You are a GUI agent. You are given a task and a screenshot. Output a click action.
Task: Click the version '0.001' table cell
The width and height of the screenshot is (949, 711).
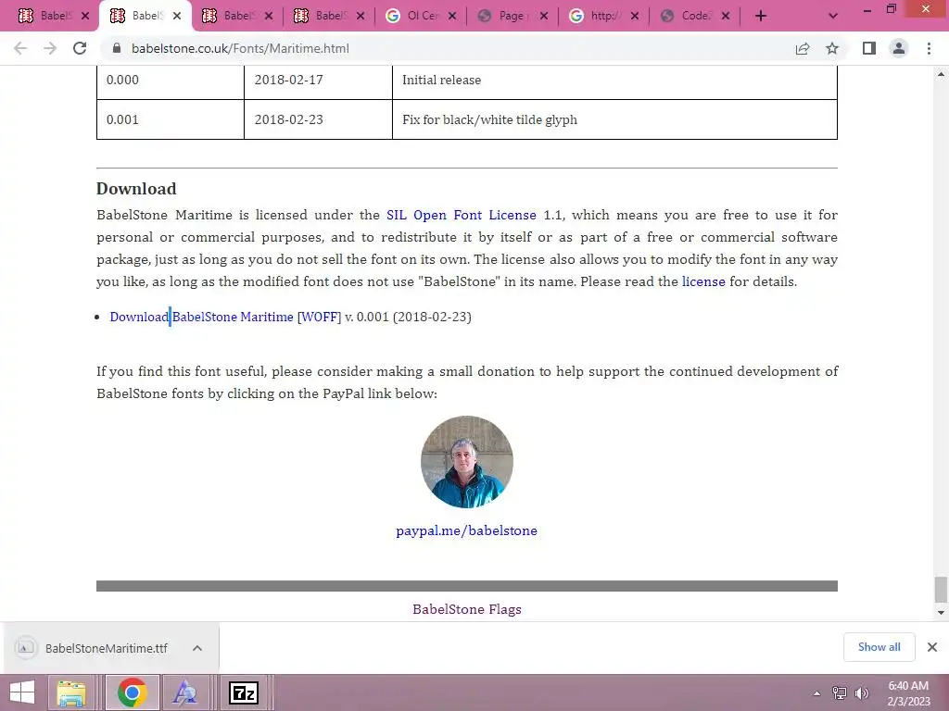pos(171,119)
